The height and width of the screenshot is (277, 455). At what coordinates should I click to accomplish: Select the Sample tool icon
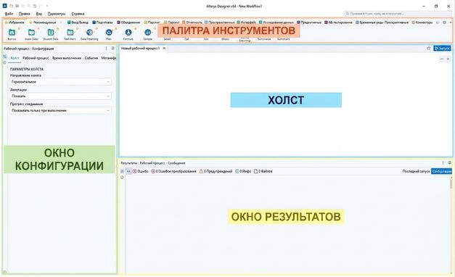148,32
